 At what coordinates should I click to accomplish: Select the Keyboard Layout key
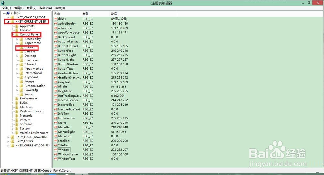[32, 111]
